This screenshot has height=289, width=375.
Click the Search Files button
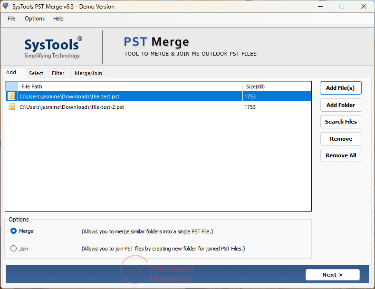tap(341, 122)
